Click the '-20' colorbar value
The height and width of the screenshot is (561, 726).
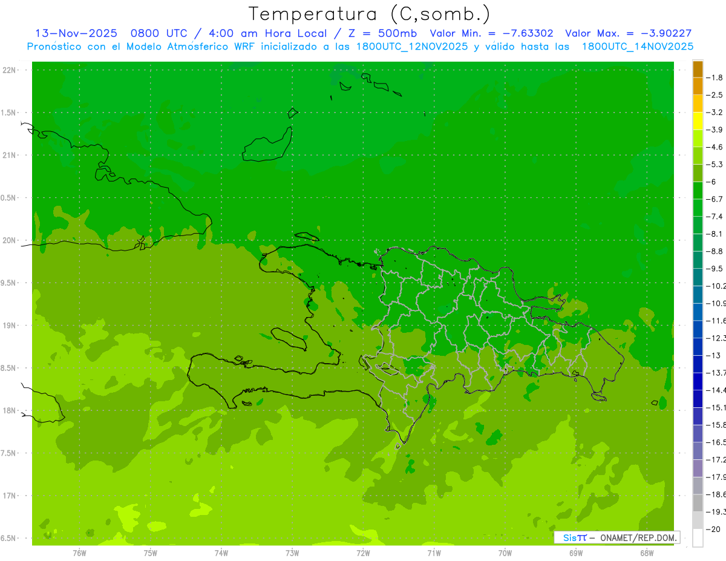713,530
